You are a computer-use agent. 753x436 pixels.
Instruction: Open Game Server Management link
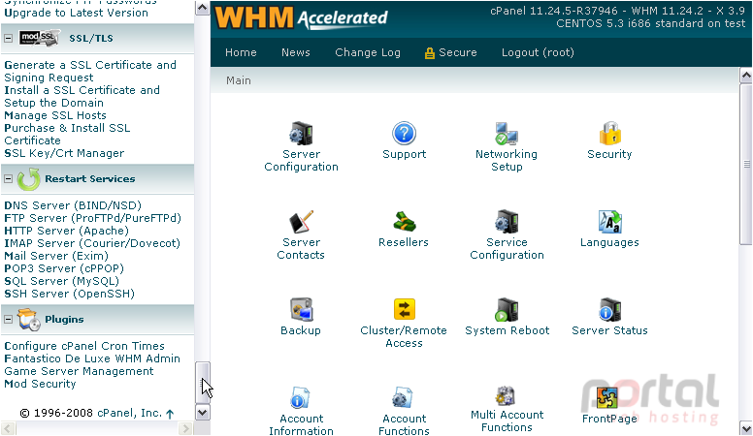point(80,371)
